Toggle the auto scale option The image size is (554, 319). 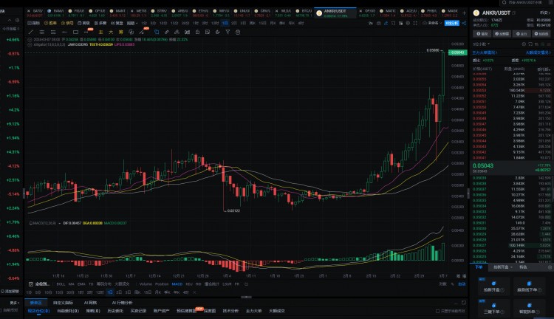(462, 284)
